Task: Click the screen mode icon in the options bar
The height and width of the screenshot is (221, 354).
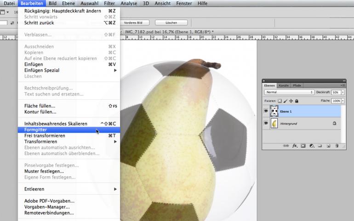Action: tap(2, 12)
